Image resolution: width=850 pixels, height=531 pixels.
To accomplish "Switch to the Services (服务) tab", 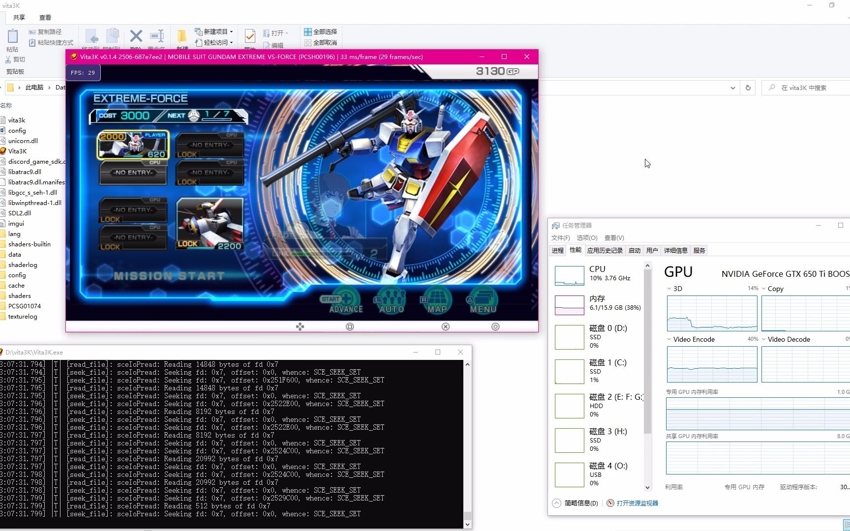I will click(x=699, y=250).
